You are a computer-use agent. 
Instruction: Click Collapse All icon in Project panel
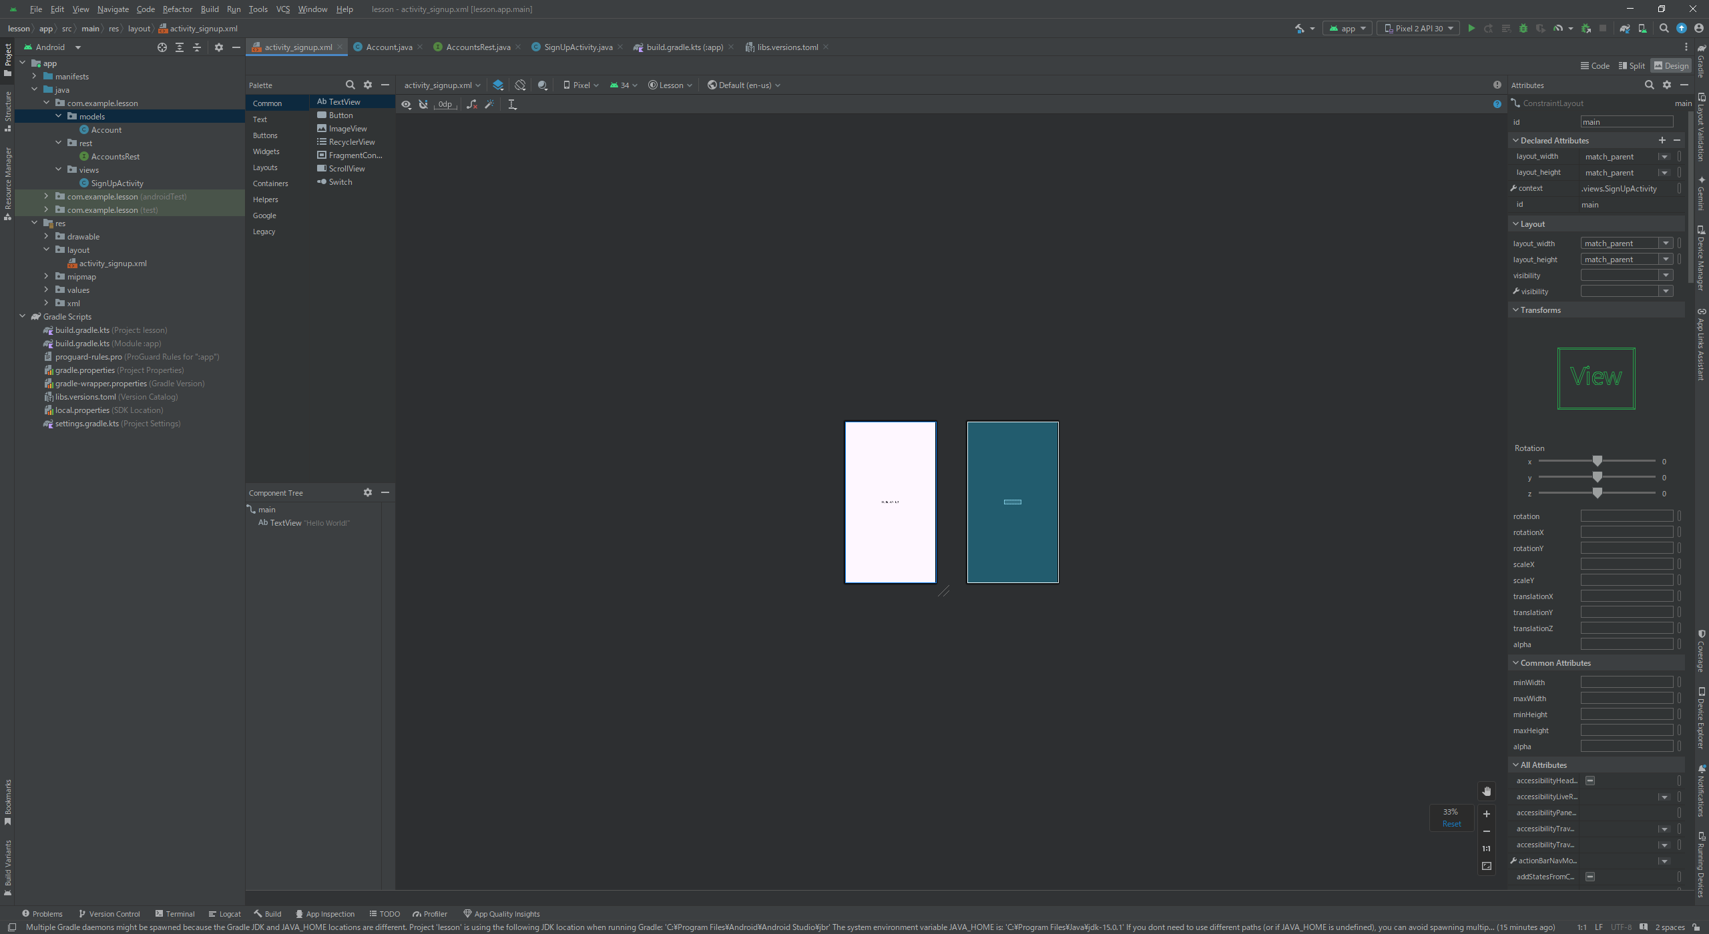197,47
